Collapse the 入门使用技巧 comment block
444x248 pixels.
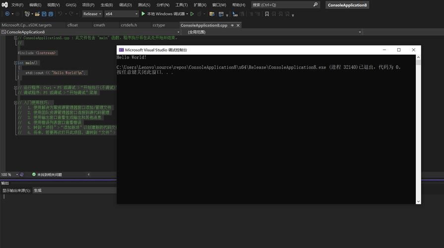point(15,103)
